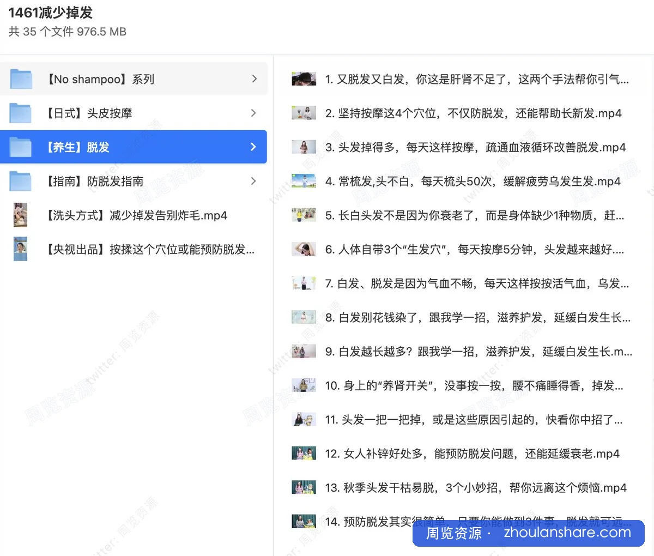This screenshot has width=654, height=556.
Task: Open file 12. 女人补锌好处多
Action: click(473, 454)
